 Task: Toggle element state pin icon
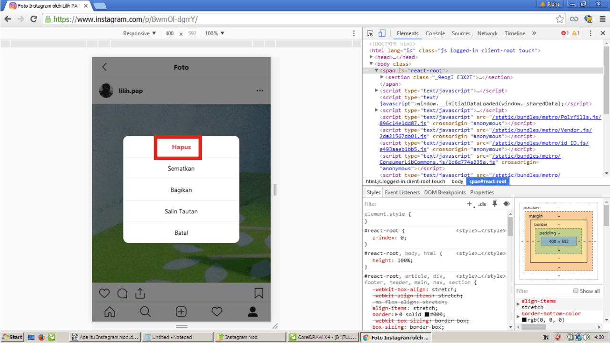pos(495,204)
